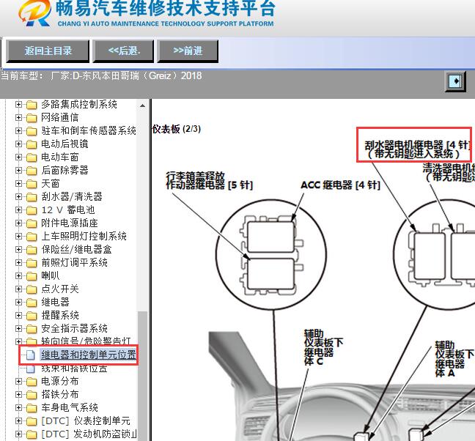This screenshot has width=475, height=441.
Task: Click the 继电器和控制单元位置 document icon
Action: pyautogui.click(x=31, y=355)
